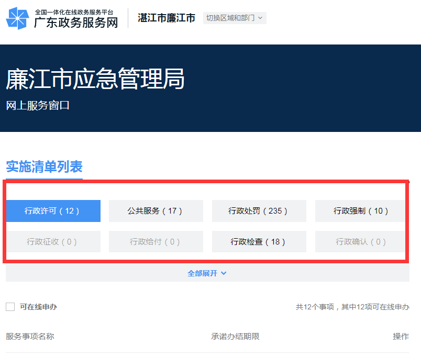
Task: Click the 湛江市廉江市 region text
Action: click(167, 18)
